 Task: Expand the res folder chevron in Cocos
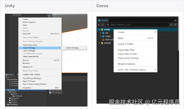(101, 33)
